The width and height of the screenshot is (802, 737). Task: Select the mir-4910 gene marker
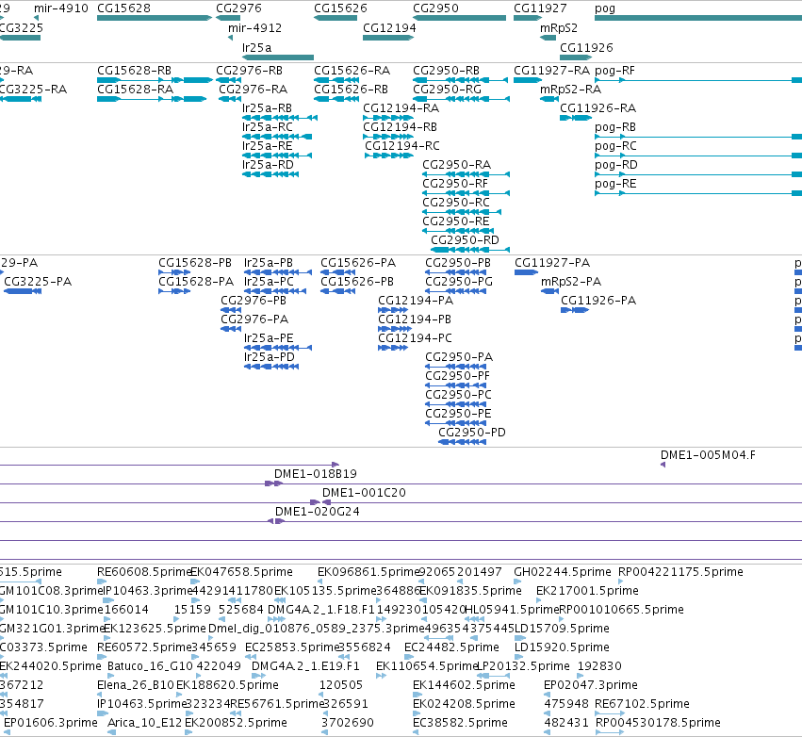(37, 18)
